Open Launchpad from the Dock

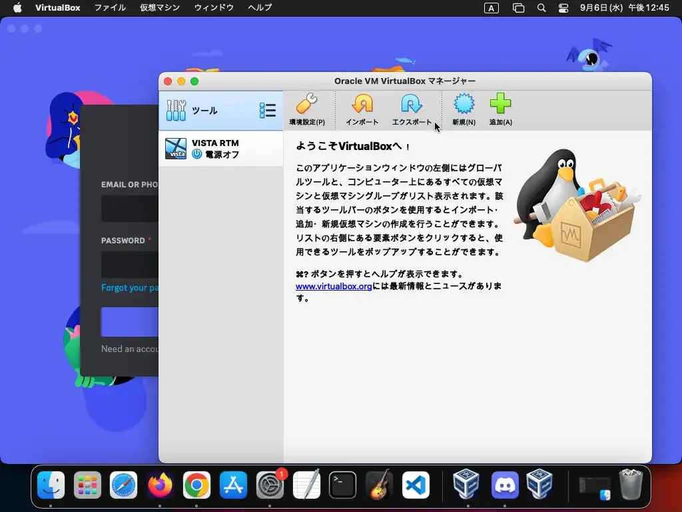point(87,485)
